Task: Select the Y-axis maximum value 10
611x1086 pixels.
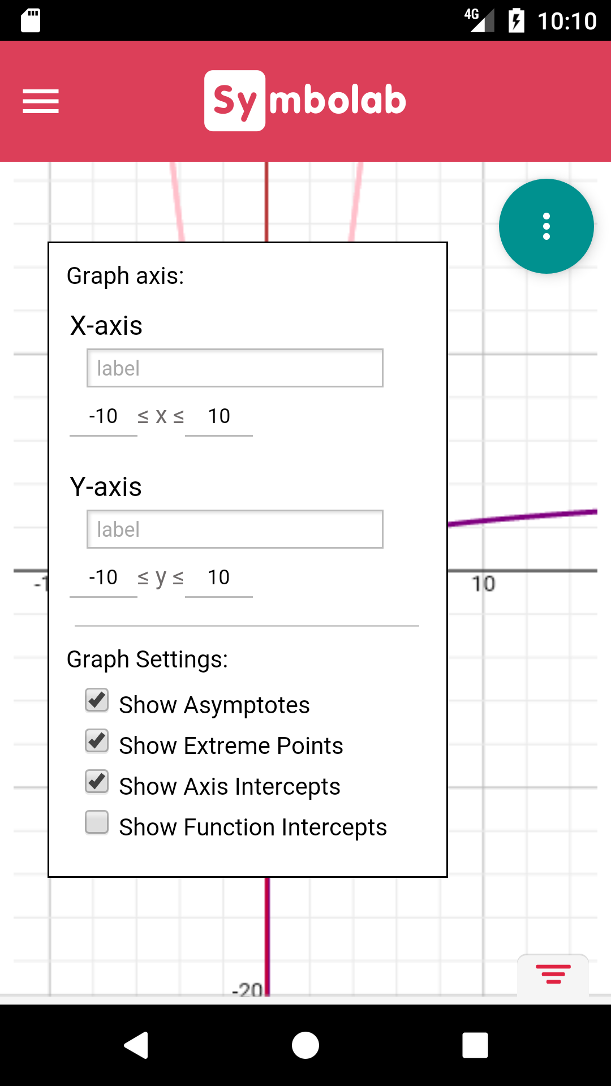Action: pyautogui.click(x=220, y=577)
